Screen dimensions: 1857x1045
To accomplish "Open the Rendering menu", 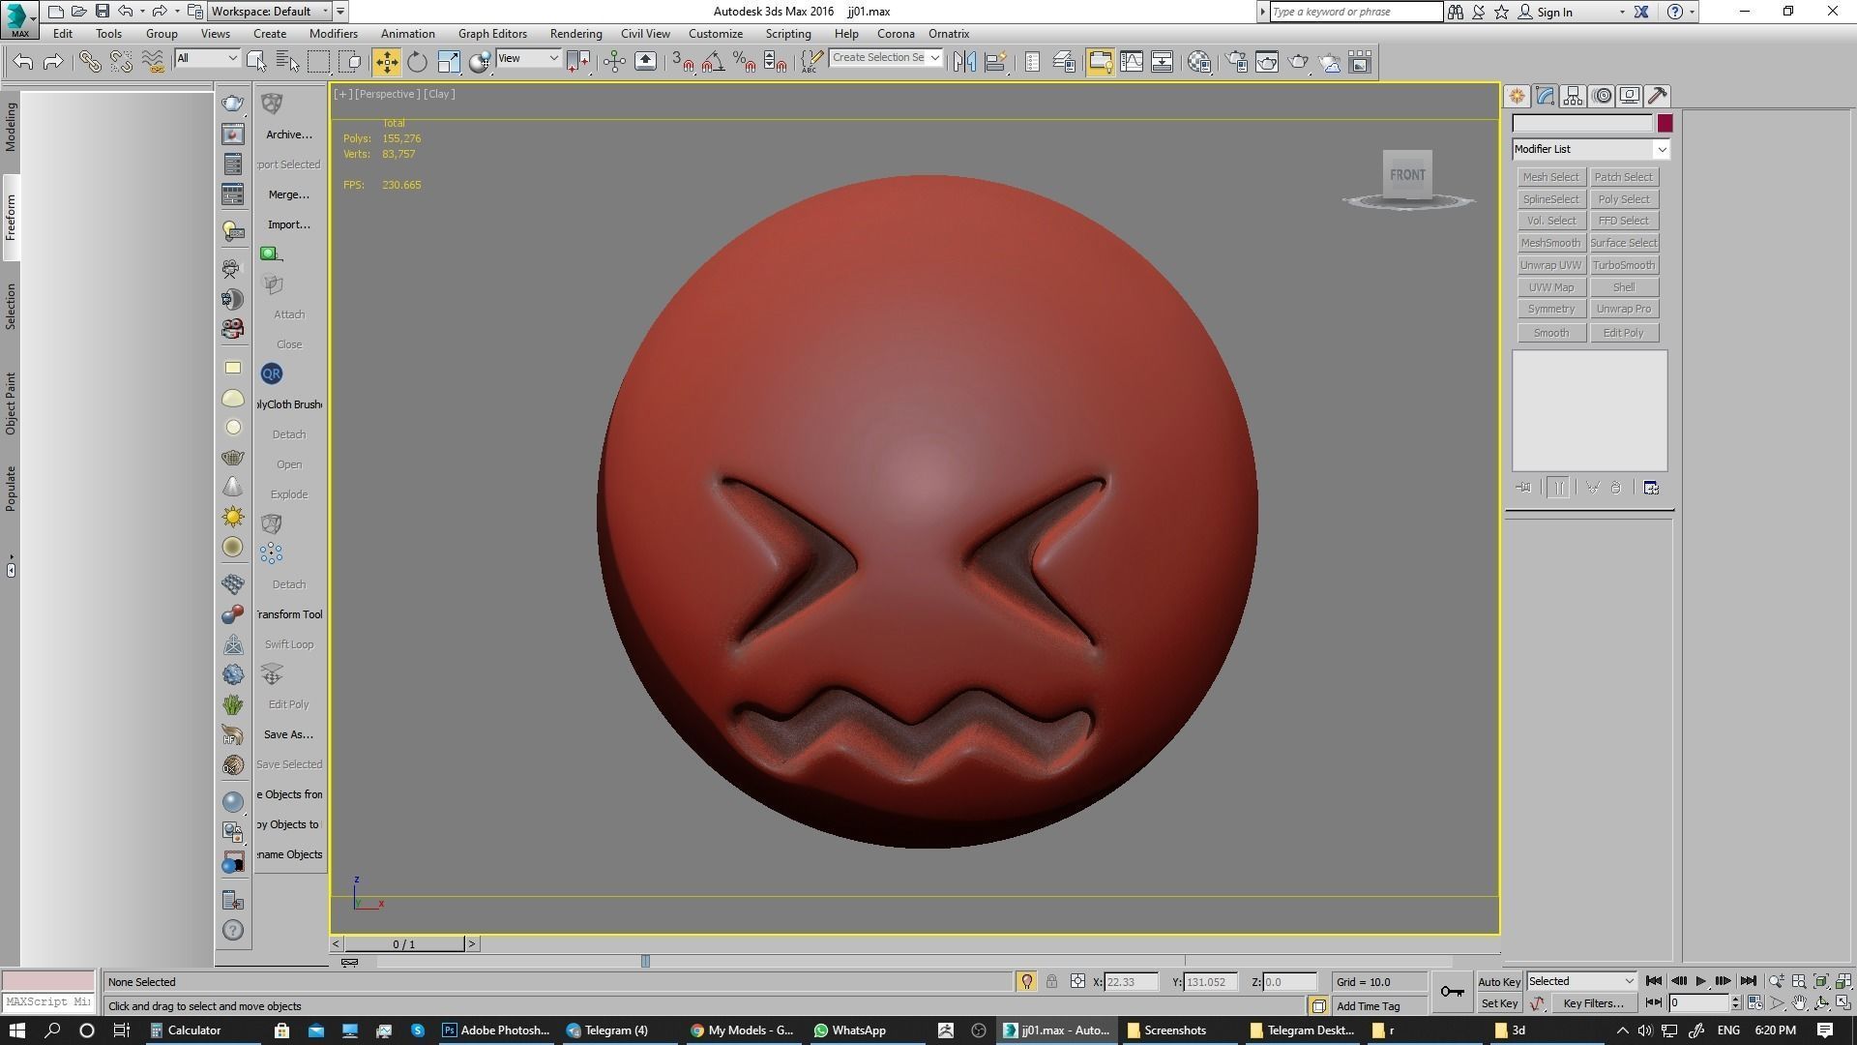I will pos(575,34).
